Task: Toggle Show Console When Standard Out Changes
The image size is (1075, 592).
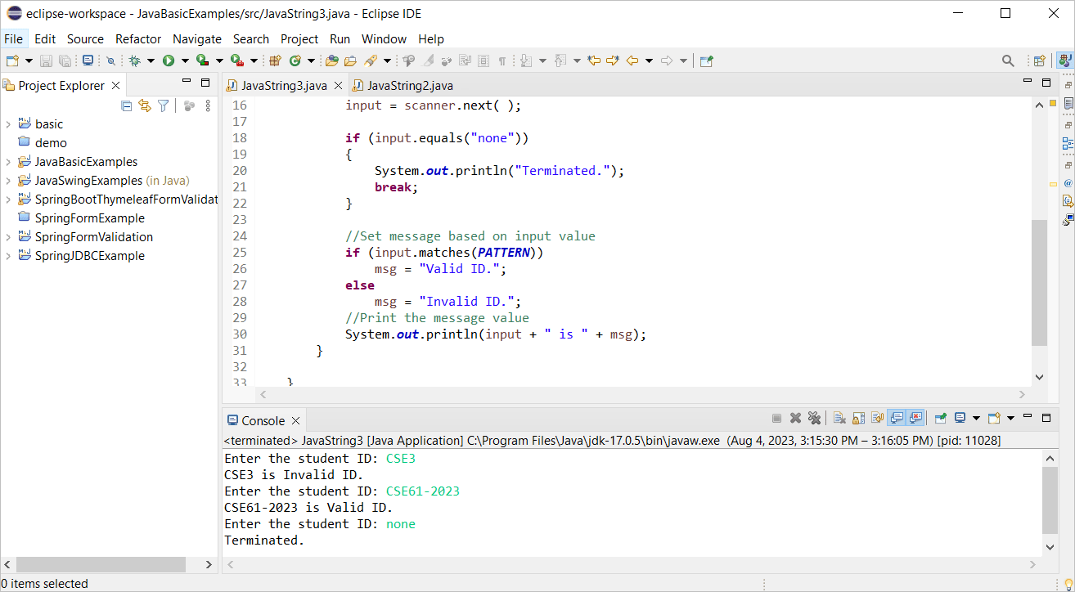Action: (x=897, y=417)
